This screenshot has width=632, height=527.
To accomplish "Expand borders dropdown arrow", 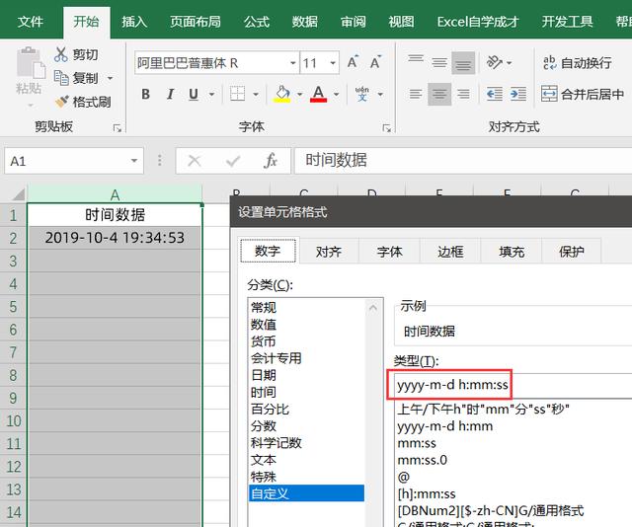I will [x=256, y=95].
